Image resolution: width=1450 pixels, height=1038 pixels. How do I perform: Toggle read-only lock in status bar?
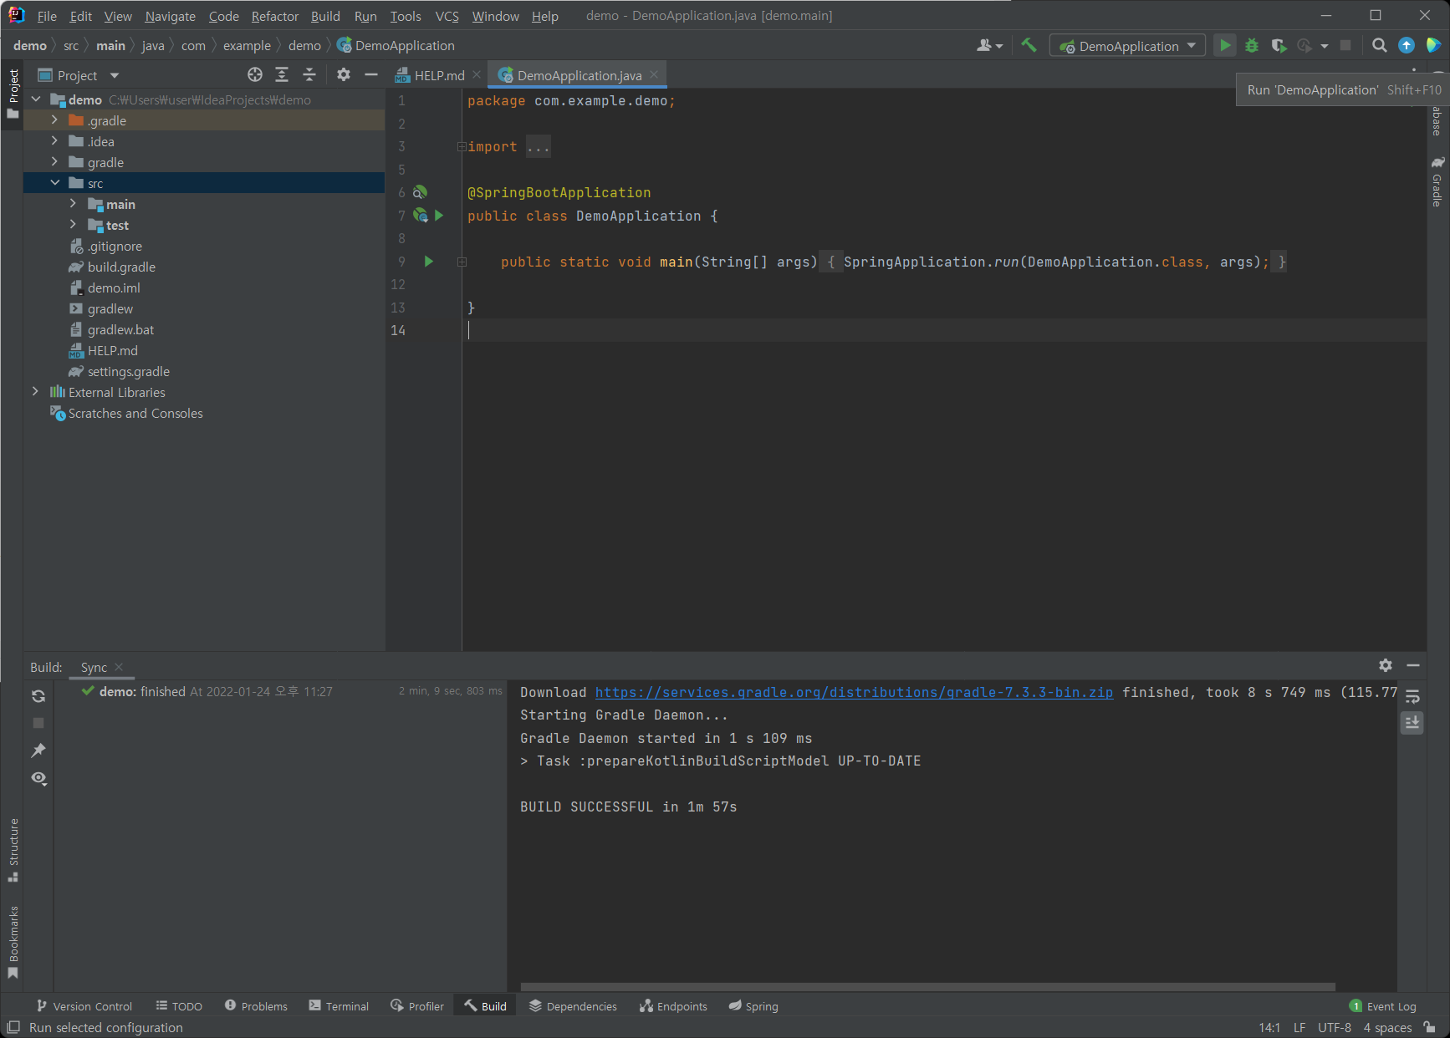click(x=1430, y=1027)
